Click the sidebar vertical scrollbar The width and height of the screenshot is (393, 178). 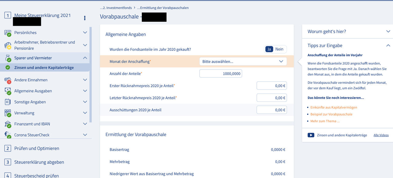click(91, 75)
